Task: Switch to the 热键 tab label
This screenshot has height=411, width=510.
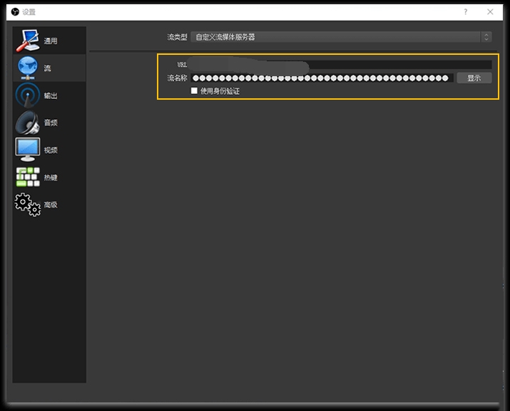Action: point(51,177)
